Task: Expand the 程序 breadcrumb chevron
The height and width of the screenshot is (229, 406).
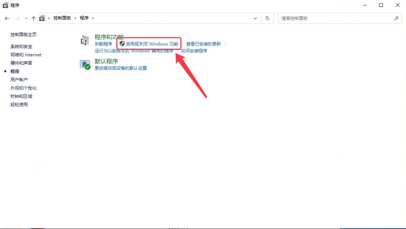Action: [93, 18]
